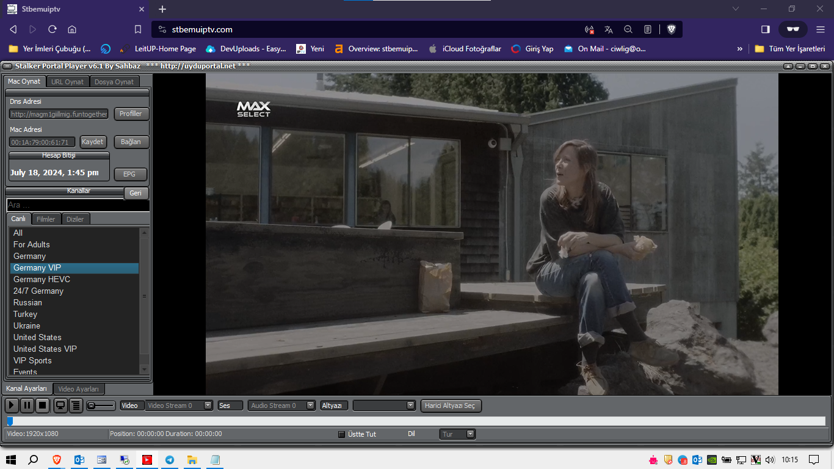
Task: Open the Kanal Ayarları tab
Action: tap(27, 388)
